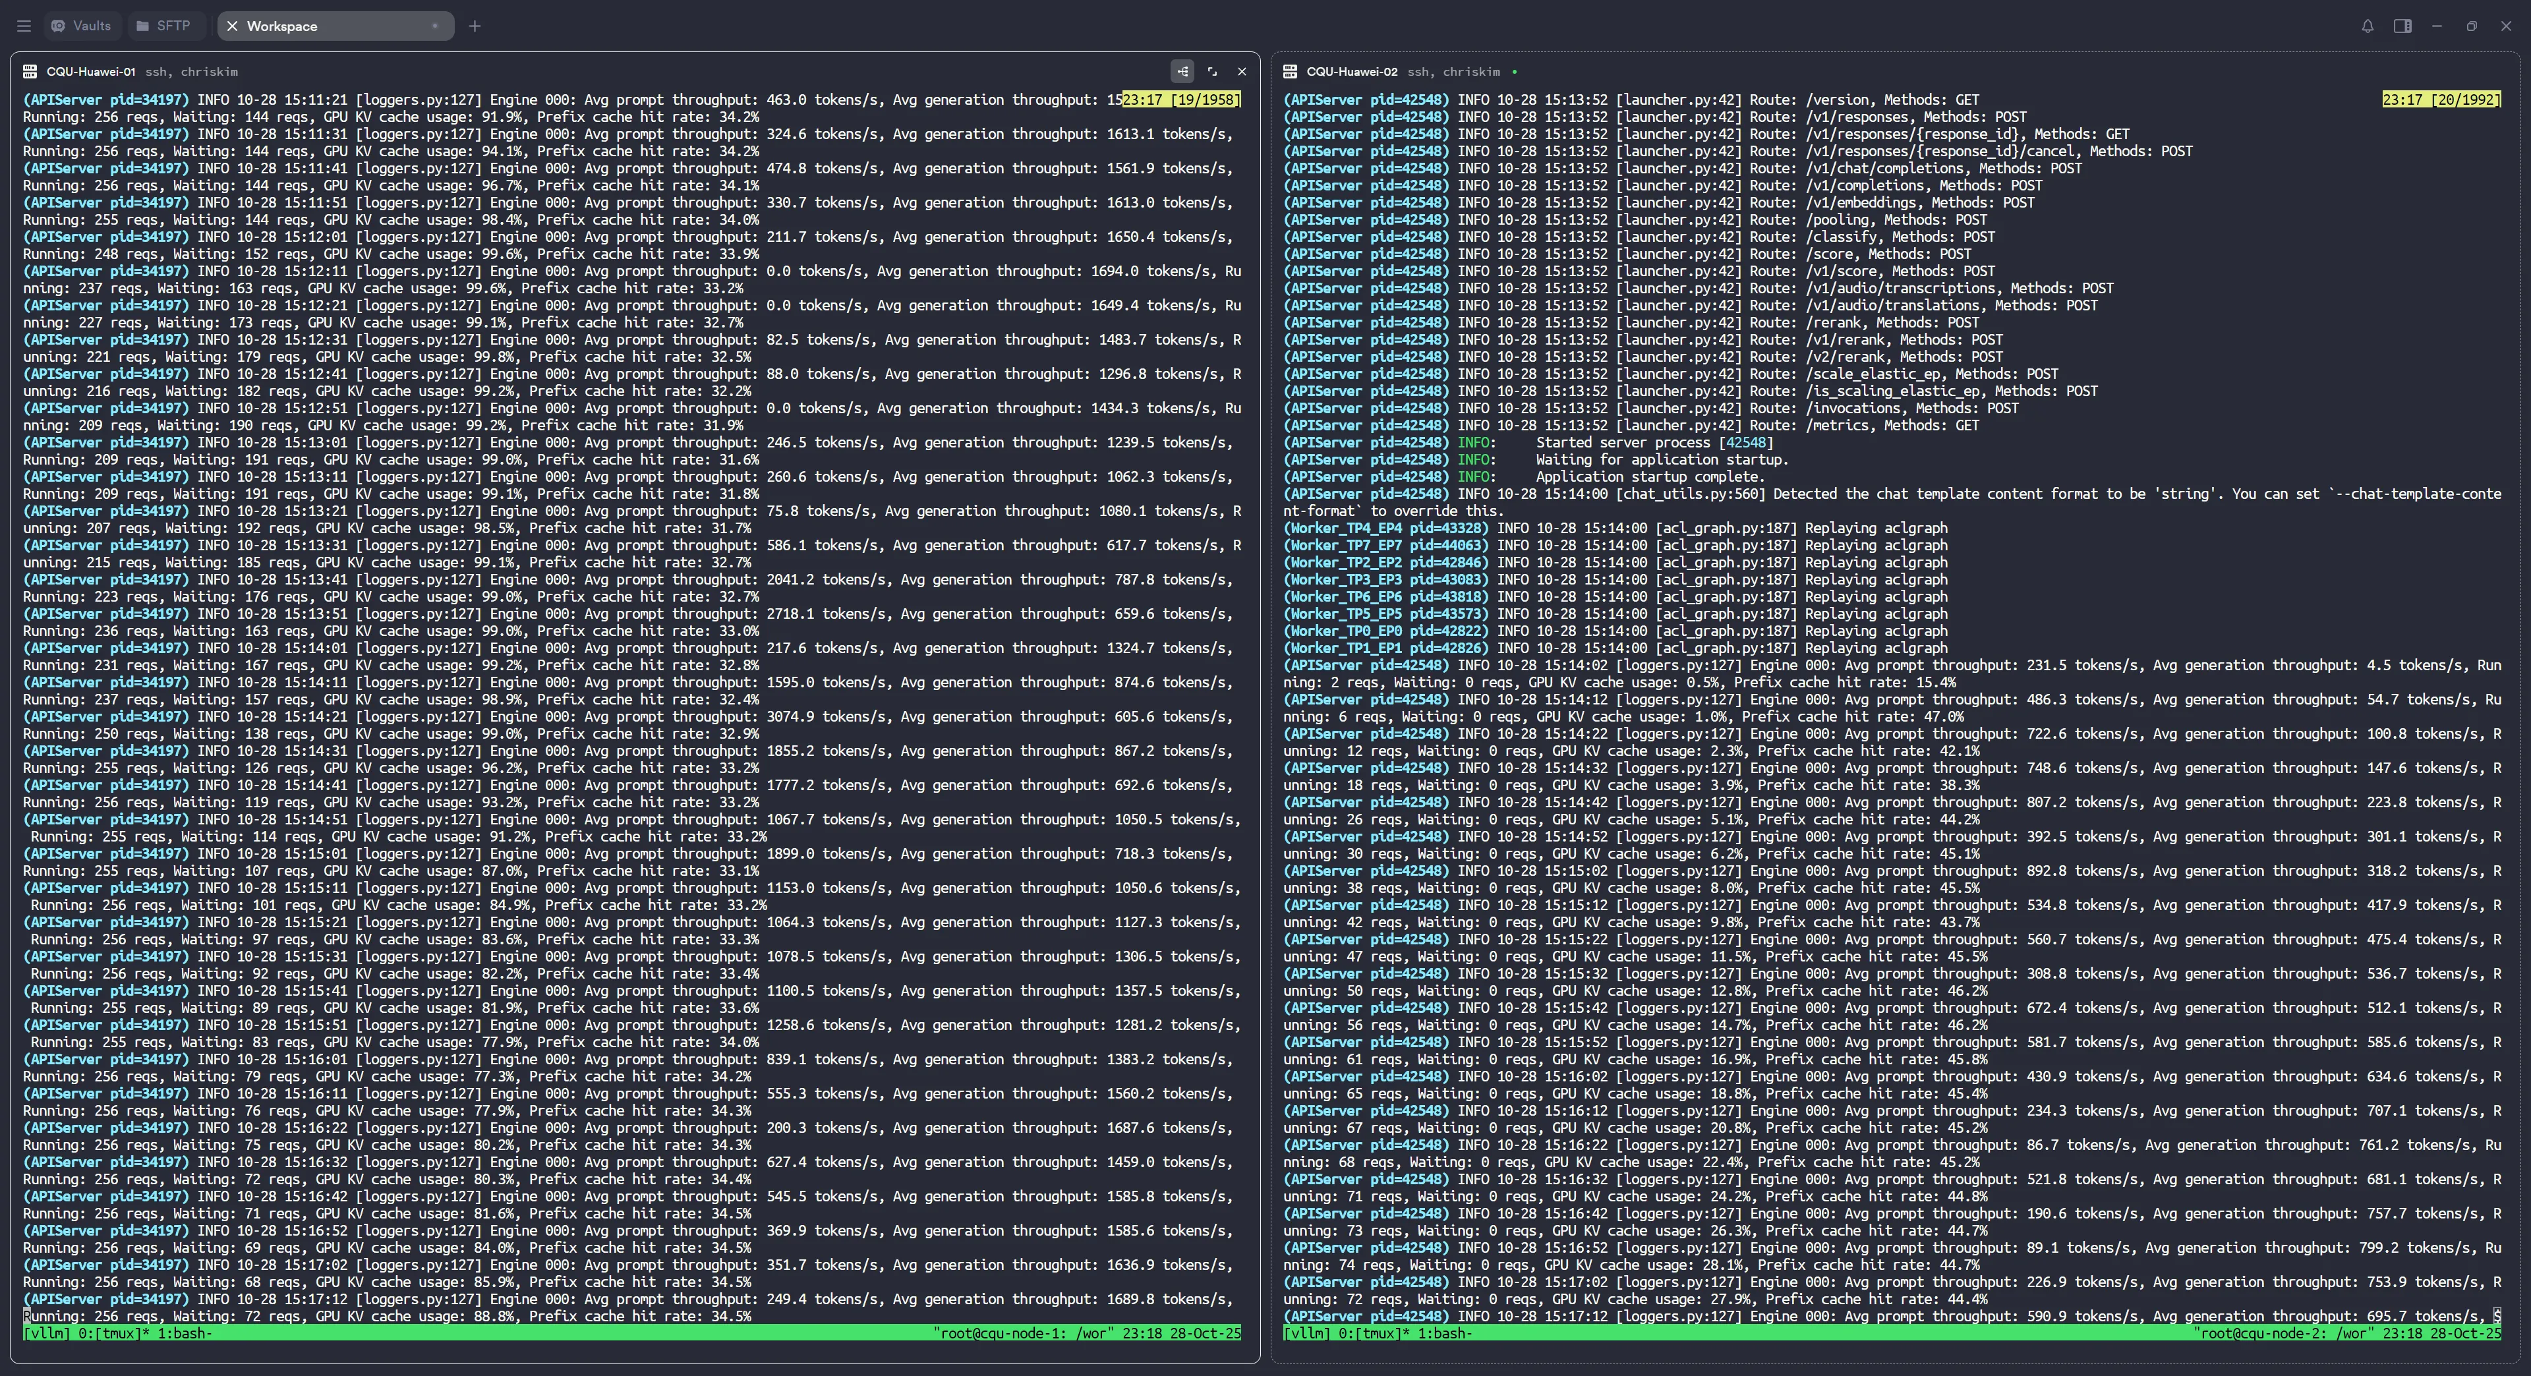The image size is (2531, 1376).
Task: Click the green status dot on CQU-Huawei-02
Action: point(1514,72)
